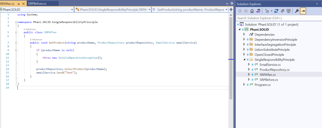Close the SRPAfter.cs tab
Image resolution: width=322 pixels, height=128 pixels.
(x=23, y=3)
